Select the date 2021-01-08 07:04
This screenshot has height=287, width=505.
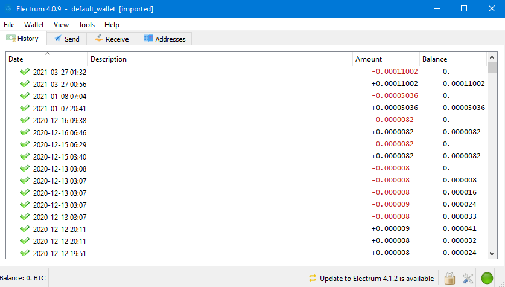coord(60,97)
